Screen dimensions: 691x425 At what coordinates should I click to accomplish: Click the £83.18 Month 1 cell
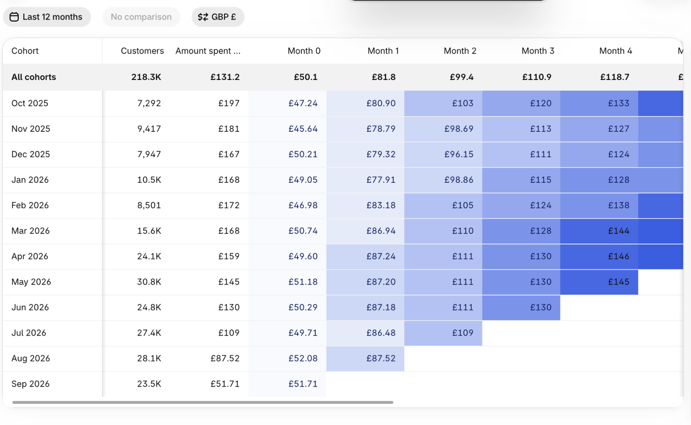pyautogui.click(x=366, y=205)
